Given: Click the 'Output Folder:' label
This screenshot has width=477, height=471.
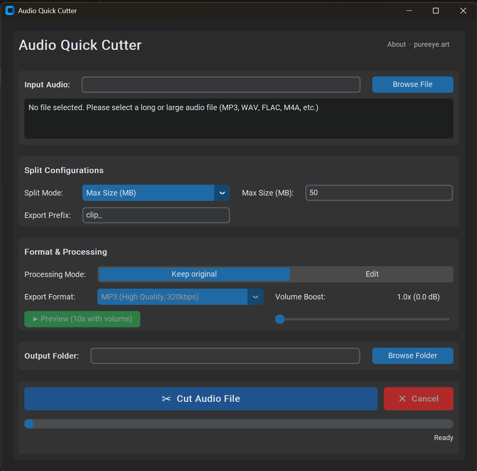Looking at the screenshot, I should tap(51, 356).
